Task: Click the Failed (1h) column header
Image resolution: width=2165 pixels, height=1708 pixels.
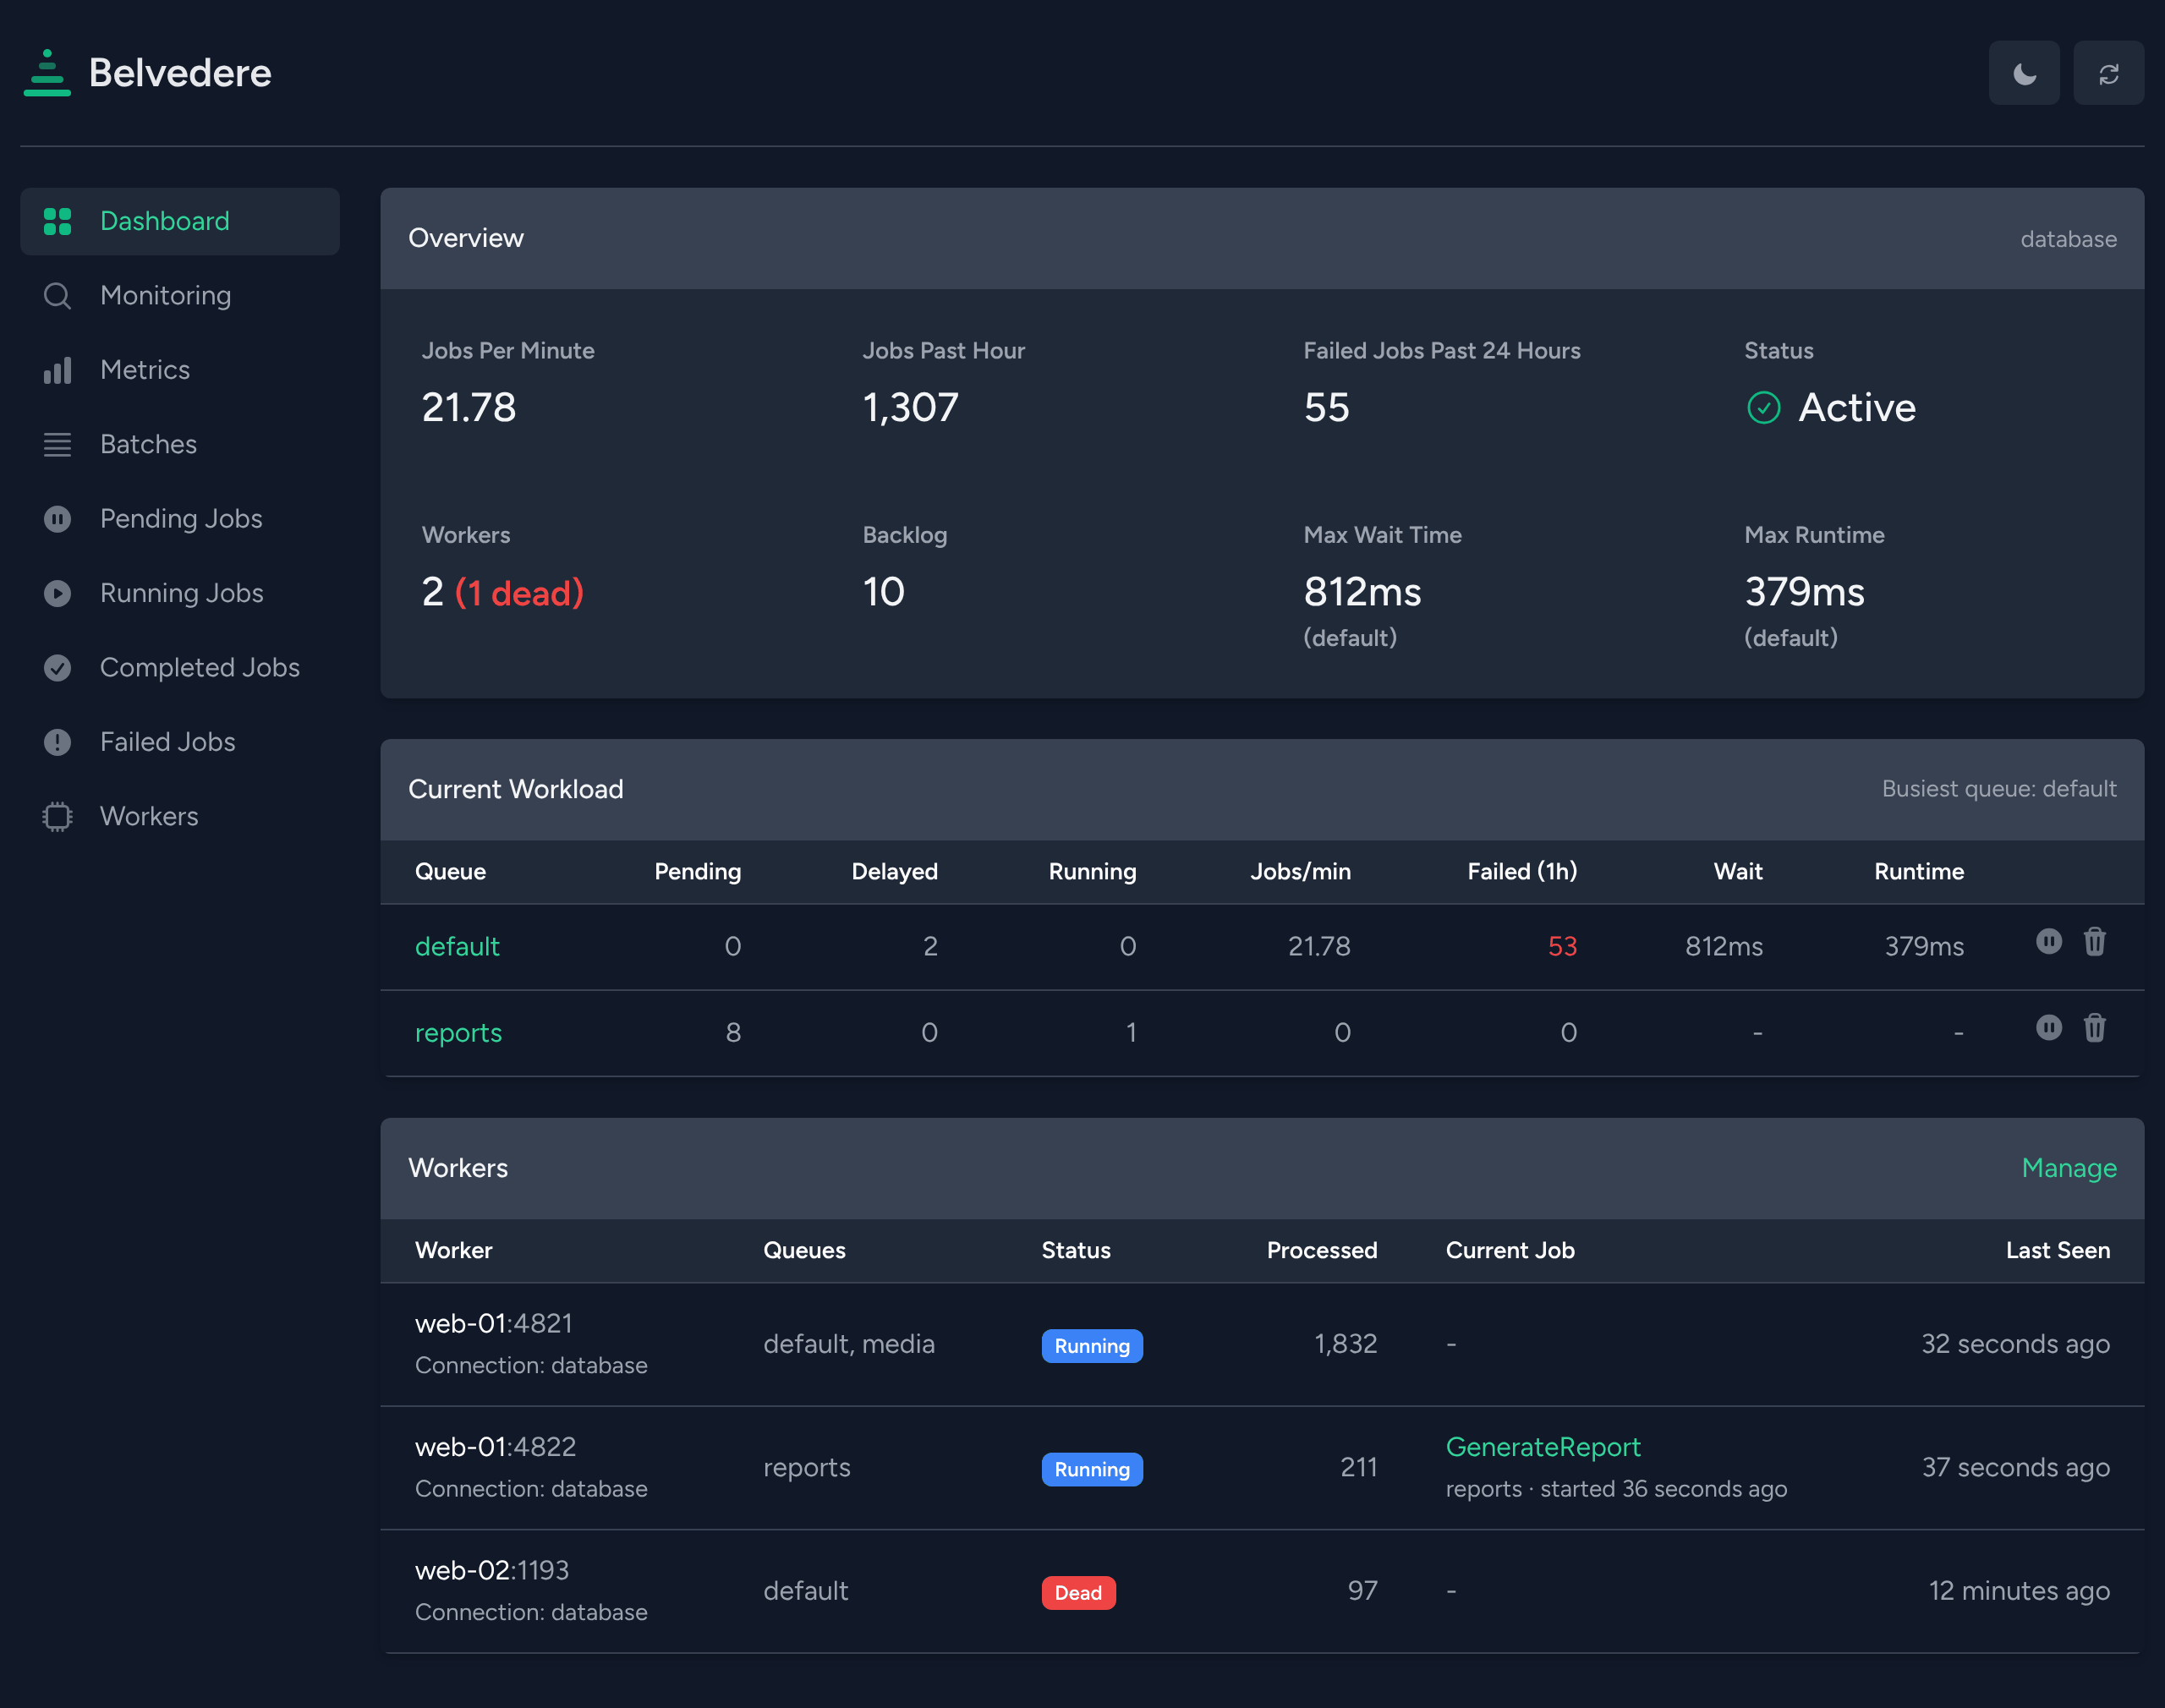Action: pyautogui.click(x=1522, y=871)
